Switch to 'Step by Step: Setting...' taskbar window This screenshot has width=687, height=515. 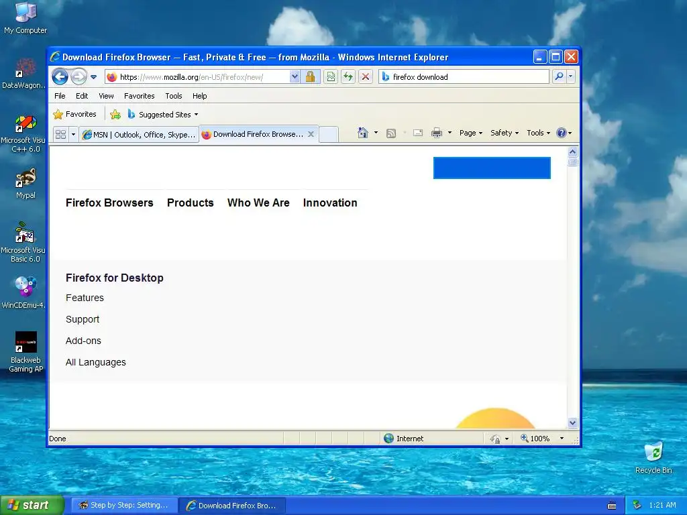[124, 506]
